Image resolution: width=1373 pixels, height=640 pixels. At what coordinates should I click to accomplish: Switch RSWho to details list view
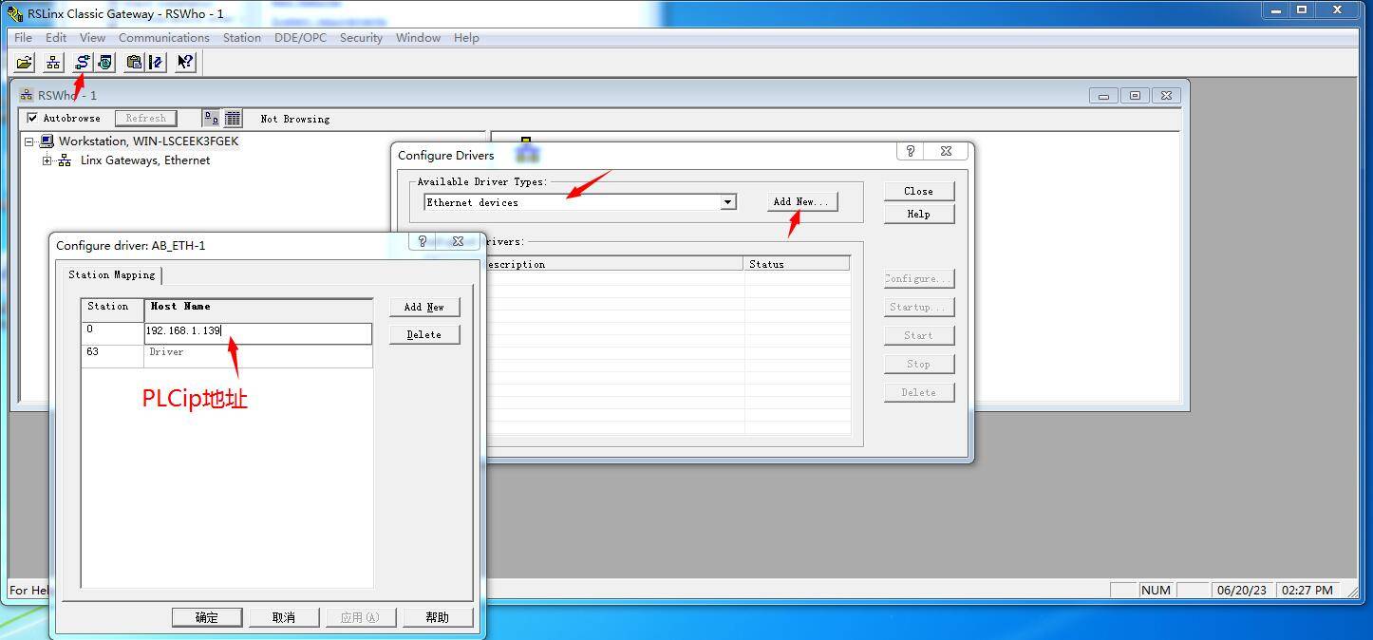click(233, 119)
